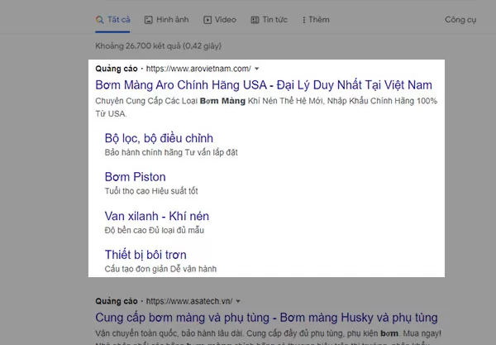The height and width of the screenshot is (345, 496).
Task: Switch to the Hình ảnh tab
Action: (x=166, y=20)
